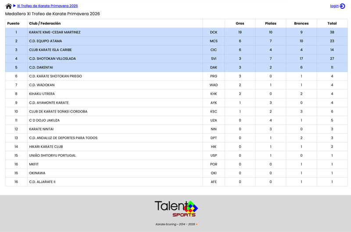351x232 pixels.
Task: Click the KSC club code cell
Action: [213, 112]
